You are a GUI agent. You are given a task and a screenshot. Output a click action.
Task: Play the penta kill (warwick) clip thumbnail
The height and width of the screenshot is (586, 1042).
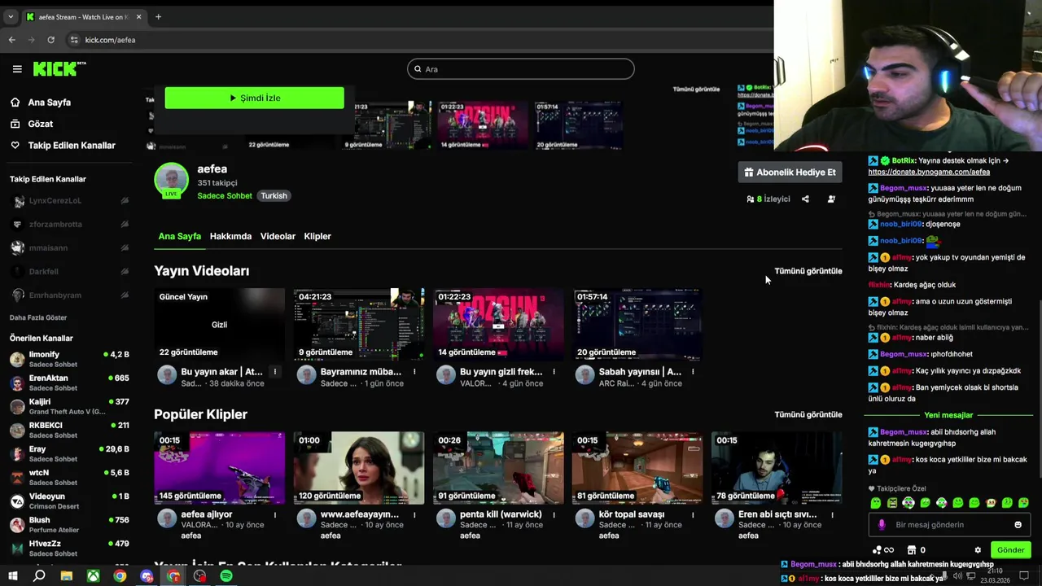pos(498,468)
